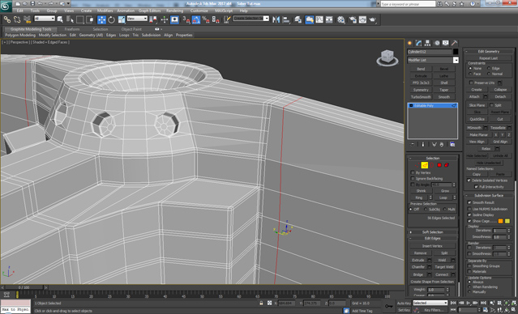
Task: Uncheck Delete Isolated Vertices
Action: tap(469, 180)
